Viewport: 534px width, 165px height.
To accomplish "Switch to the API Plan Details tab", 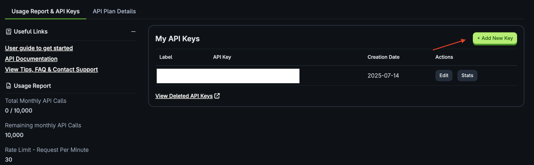I will click(x=114, y=11).
